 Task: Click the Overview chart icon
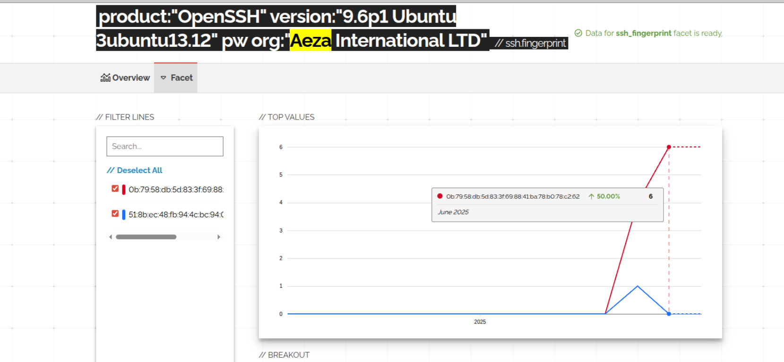(105, 78)
